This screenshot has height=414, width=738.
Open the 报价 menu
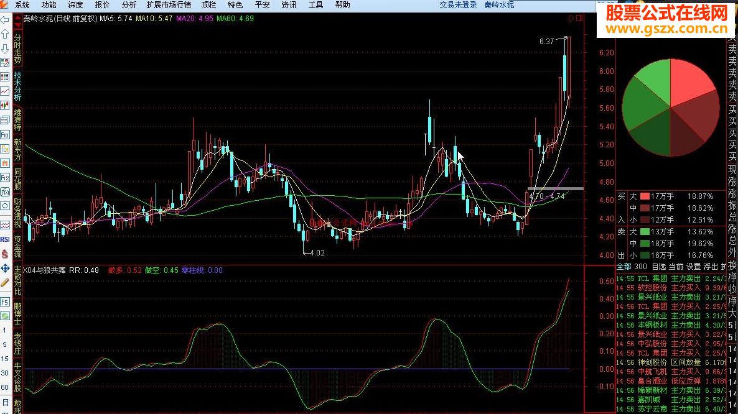click(102, 5)
